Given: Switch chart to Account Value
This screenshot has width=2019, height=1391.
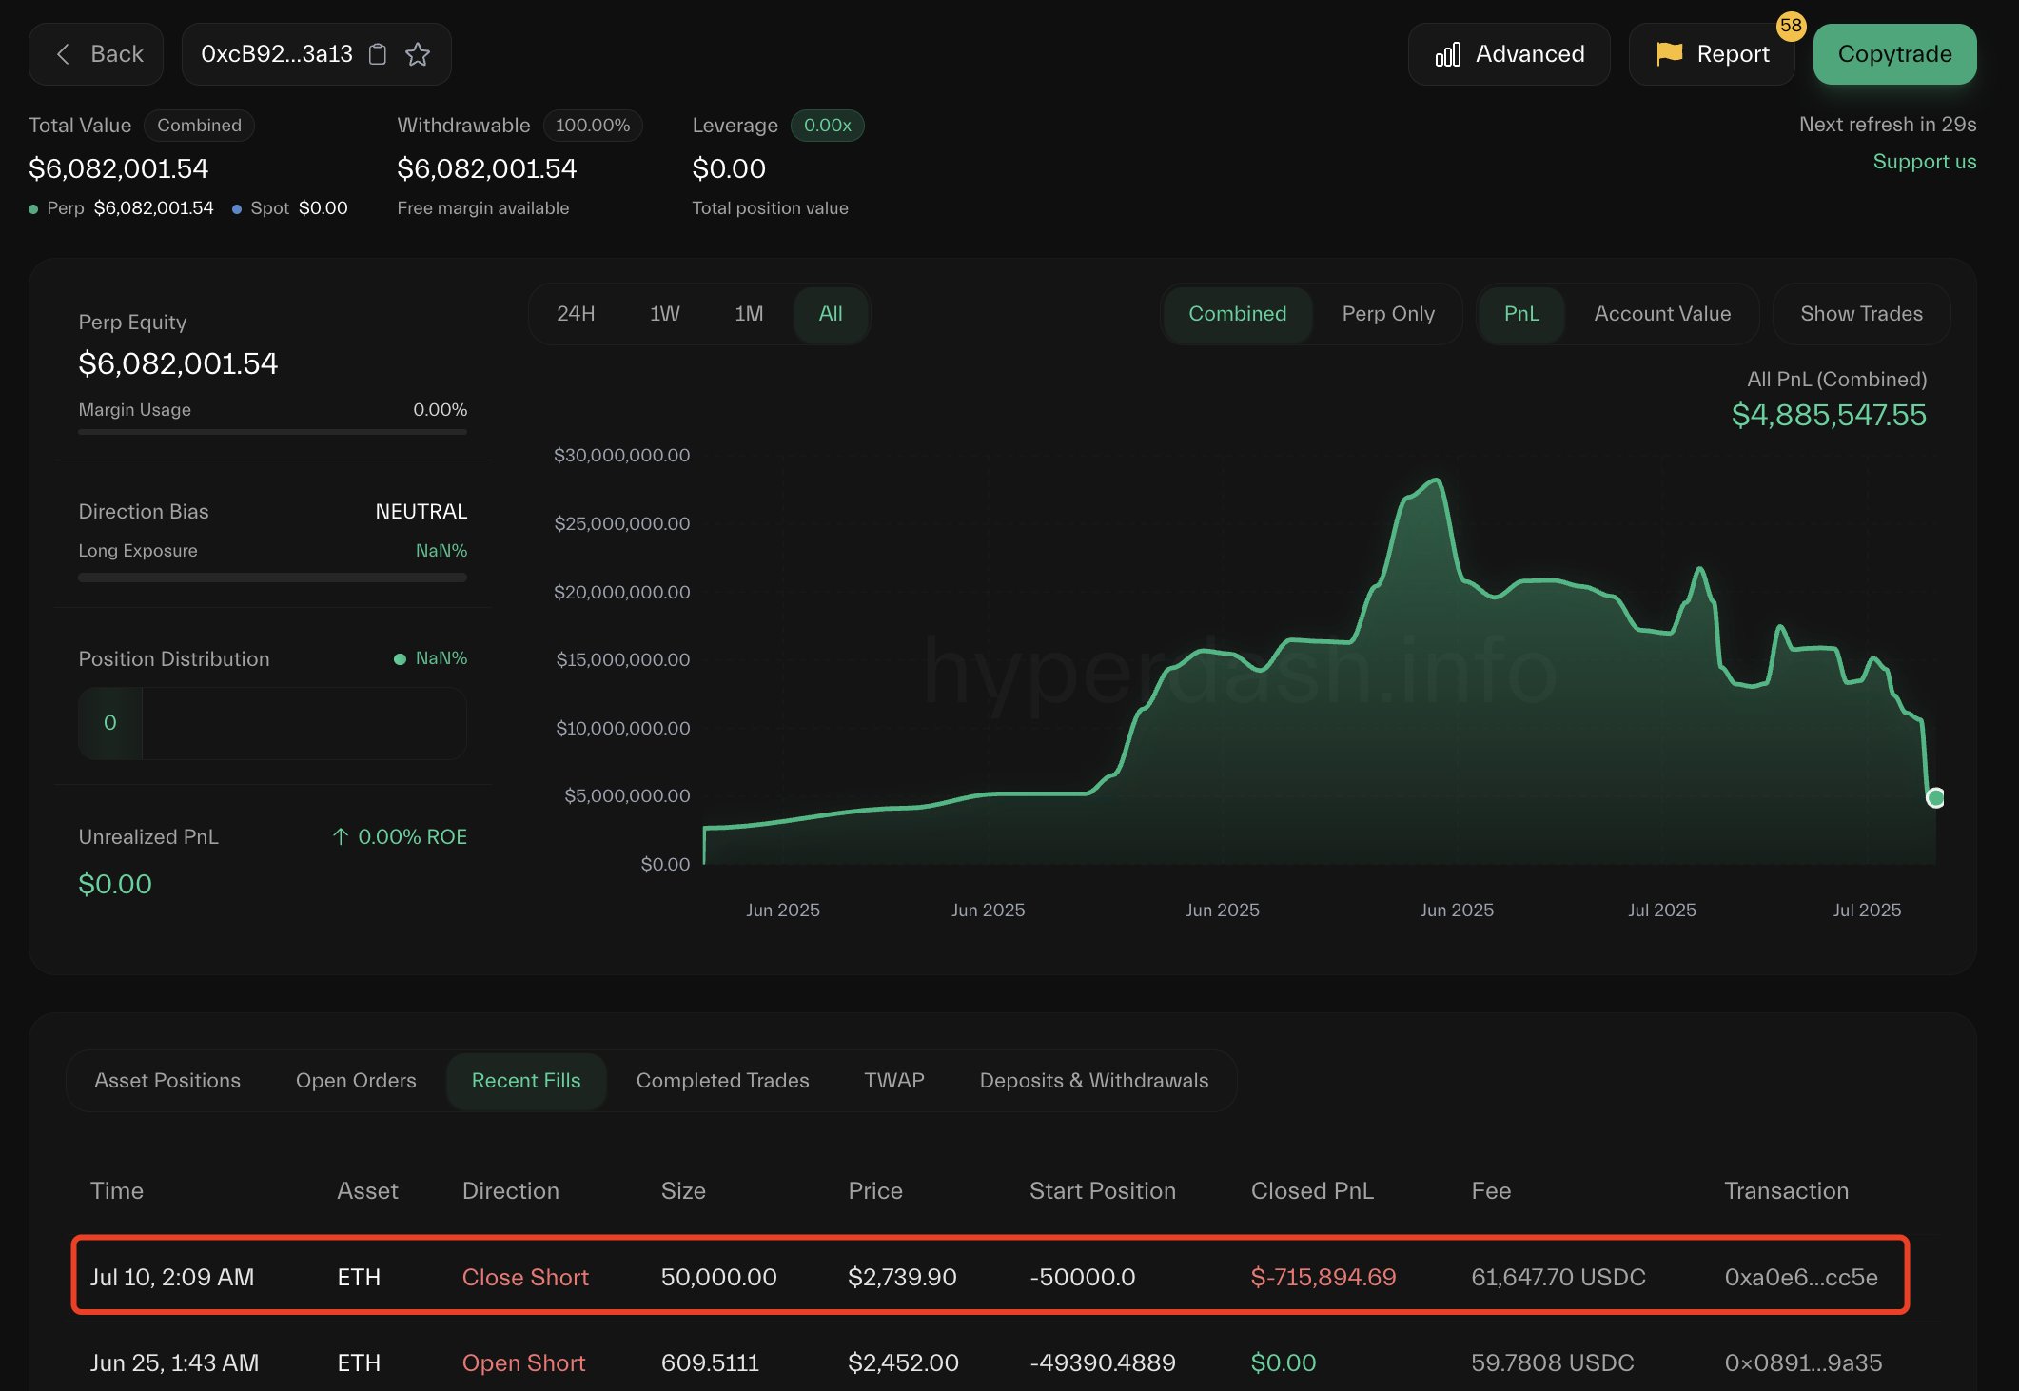Looking at the screenshot, I should (x=1662, y=314).
